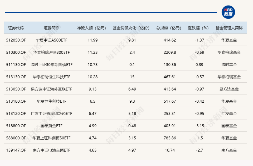Click the NBD数据 logo icon
Image resolution: width=253 pixels, height=166 pixels.
pos(228,12)
